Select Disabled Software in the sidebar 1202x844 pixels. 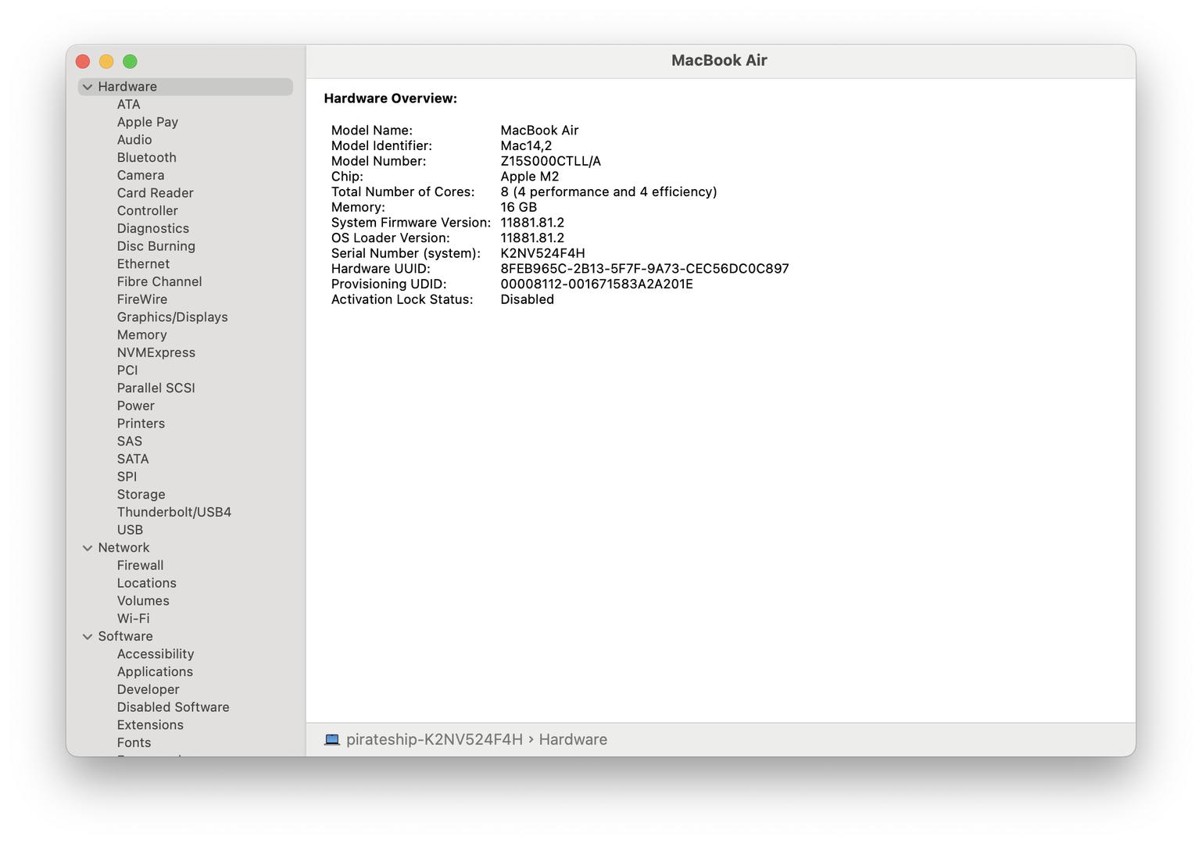tap(174, 707)
